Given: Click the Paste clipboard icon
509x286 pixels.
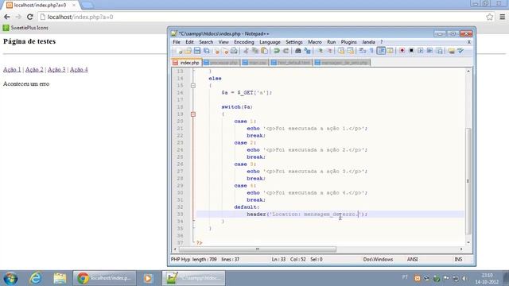Looking at the screenshot, I should pyautogui.click(x=264, y=51).
